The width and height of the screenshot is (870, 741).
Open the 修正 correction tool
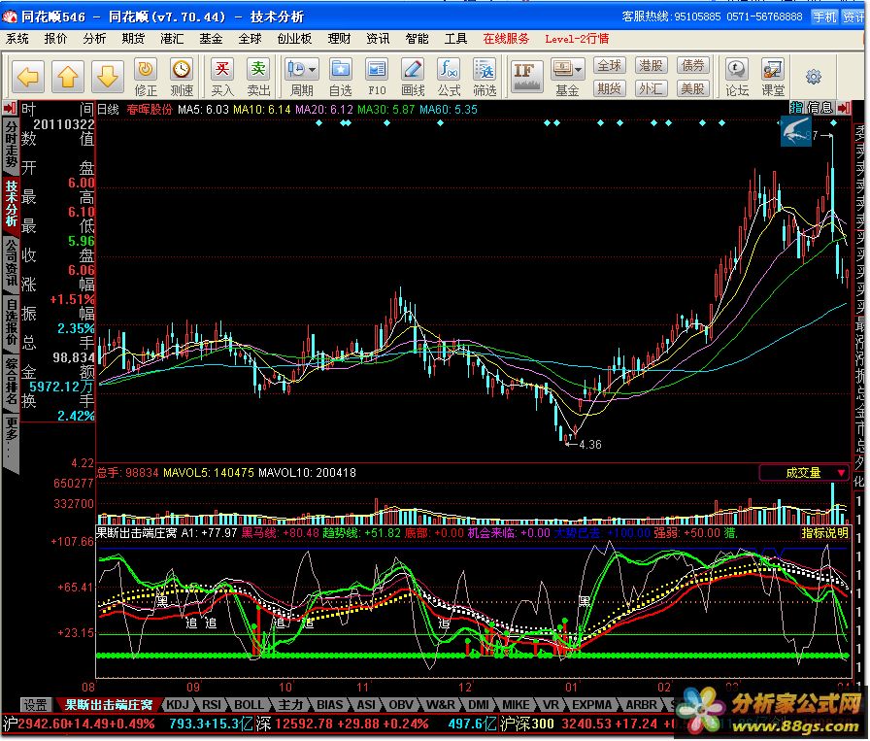pyautogui.click(x=146, y=78)
